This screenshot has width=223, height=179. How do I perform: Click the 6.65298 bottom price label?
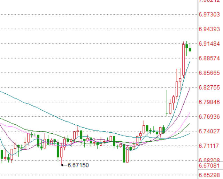point(209,174)
